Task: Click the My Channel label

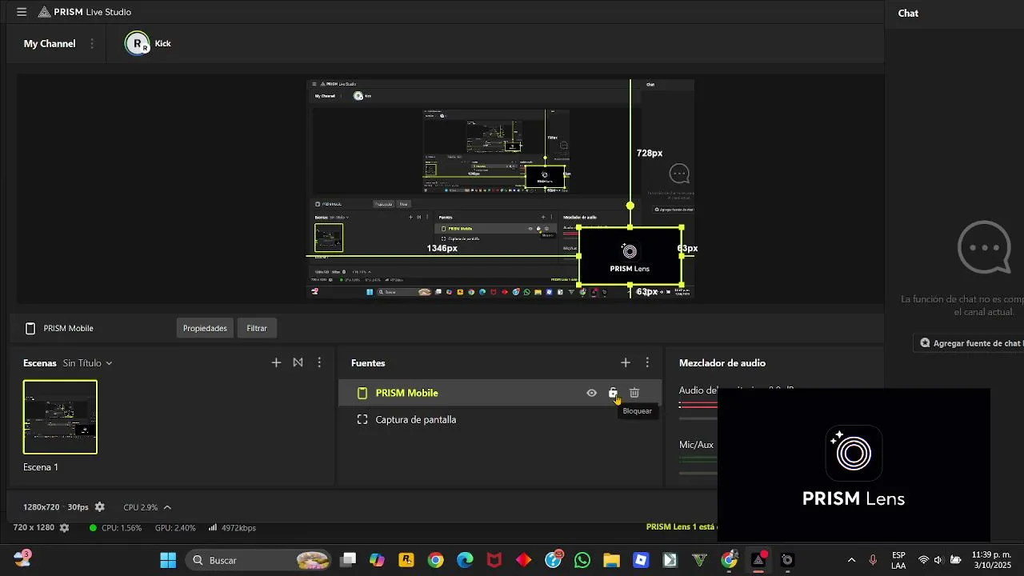Action: (50, 44)
